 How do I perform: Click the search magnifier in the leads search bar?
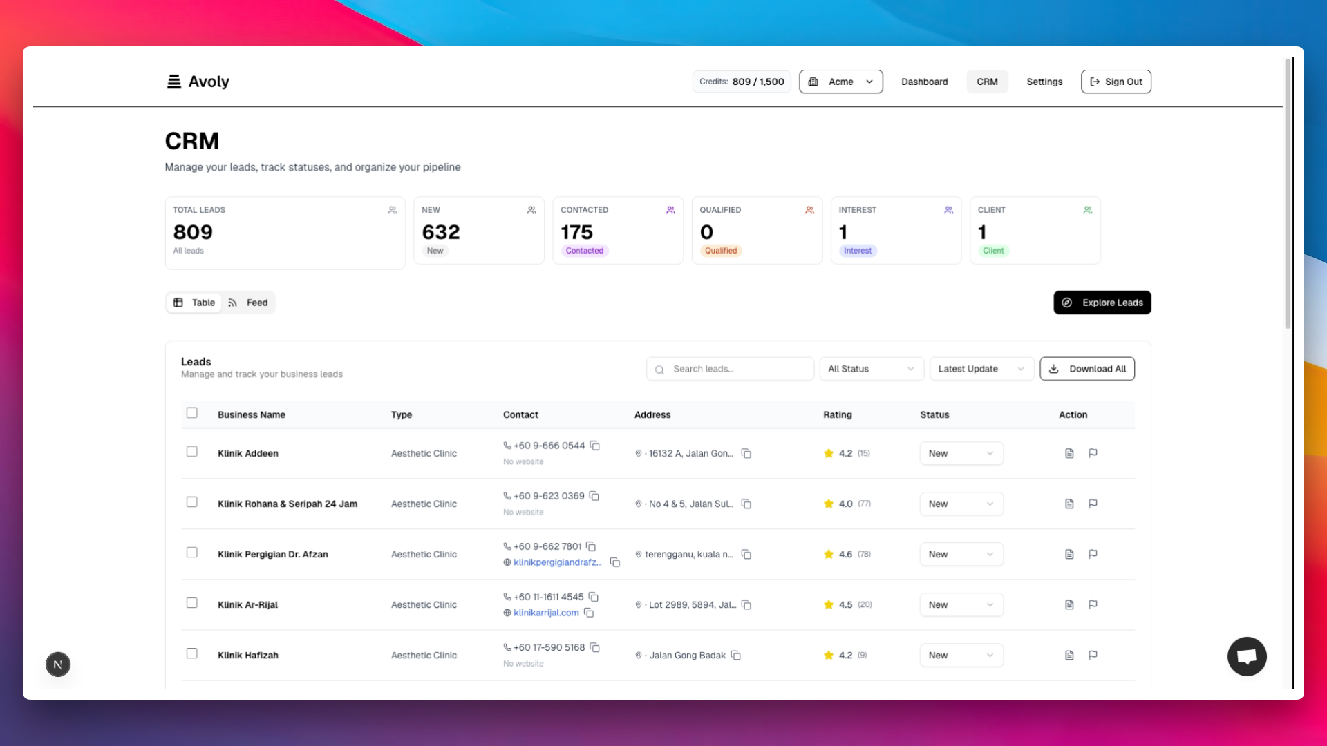(659, 370)
